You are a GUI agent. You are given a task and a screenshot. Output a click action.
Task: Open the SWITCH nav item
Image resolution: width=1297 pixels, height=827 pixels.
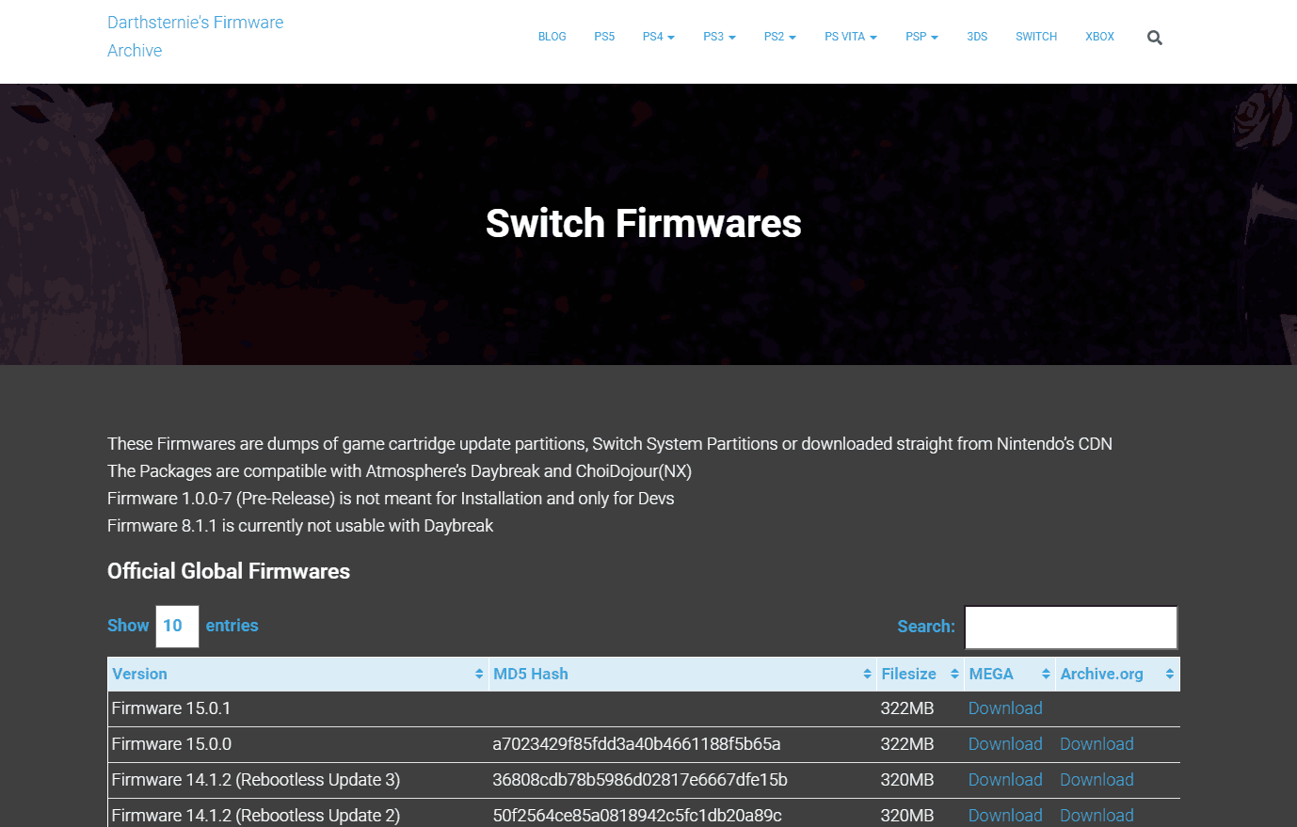click(1036, 37)
